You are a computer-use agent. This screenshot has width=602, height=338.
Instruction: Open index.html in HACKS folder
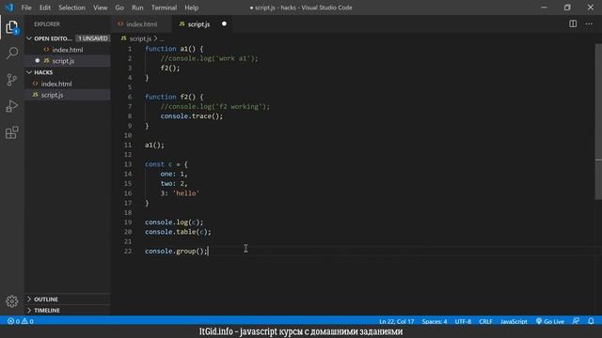[x=56, y=84]
